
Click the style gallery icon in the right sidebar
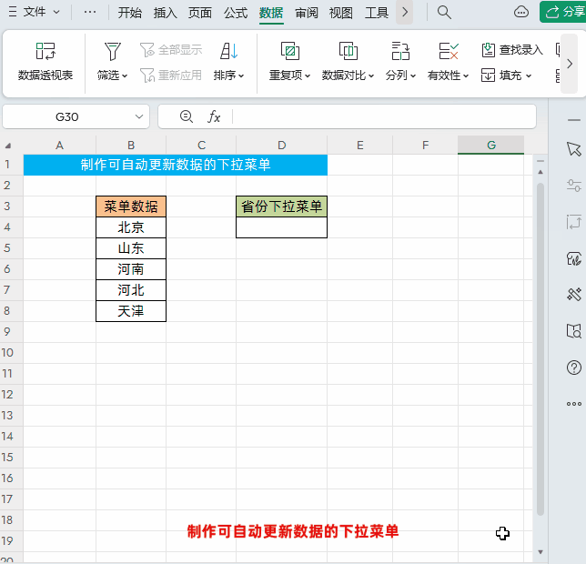point(573,258)
